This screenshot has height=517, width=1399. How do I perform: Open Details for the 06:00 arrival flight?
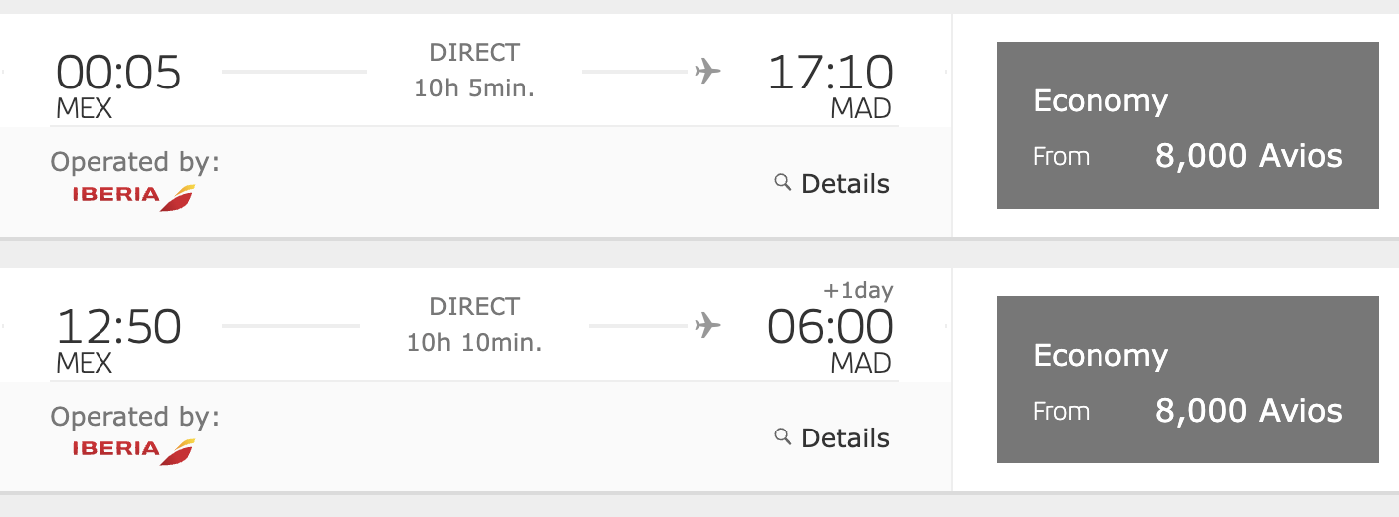click(x=844, y=438)
